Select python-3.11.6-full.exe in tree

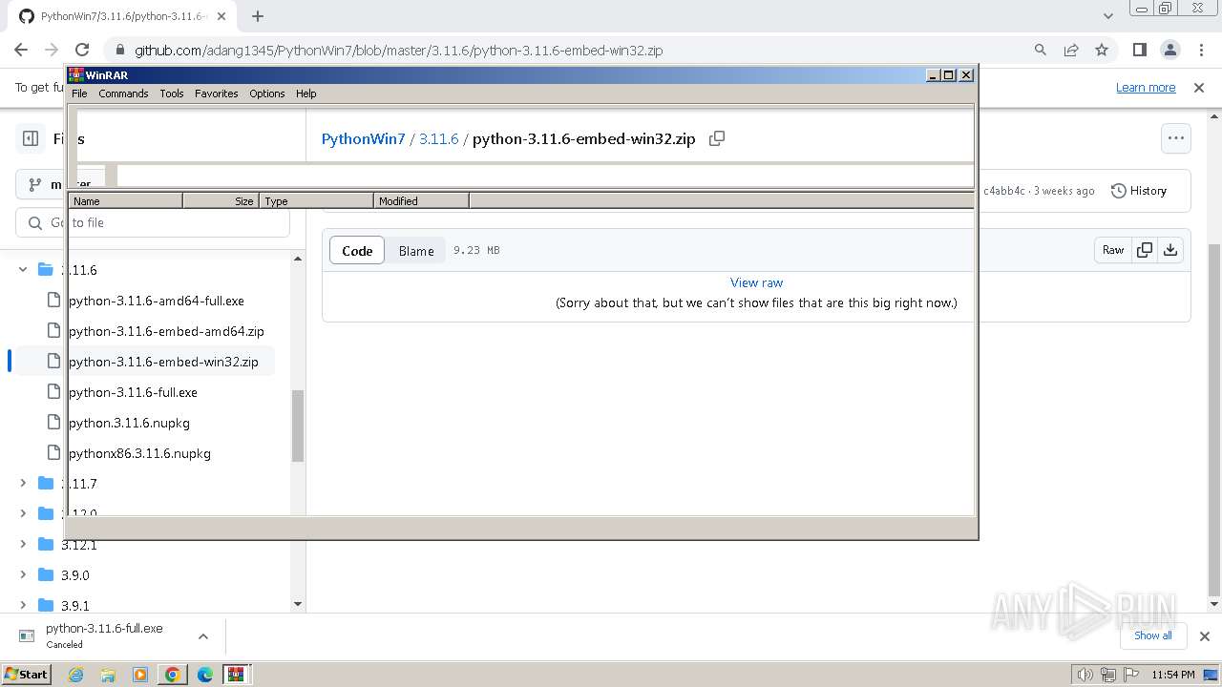click(x=134, y=392)
